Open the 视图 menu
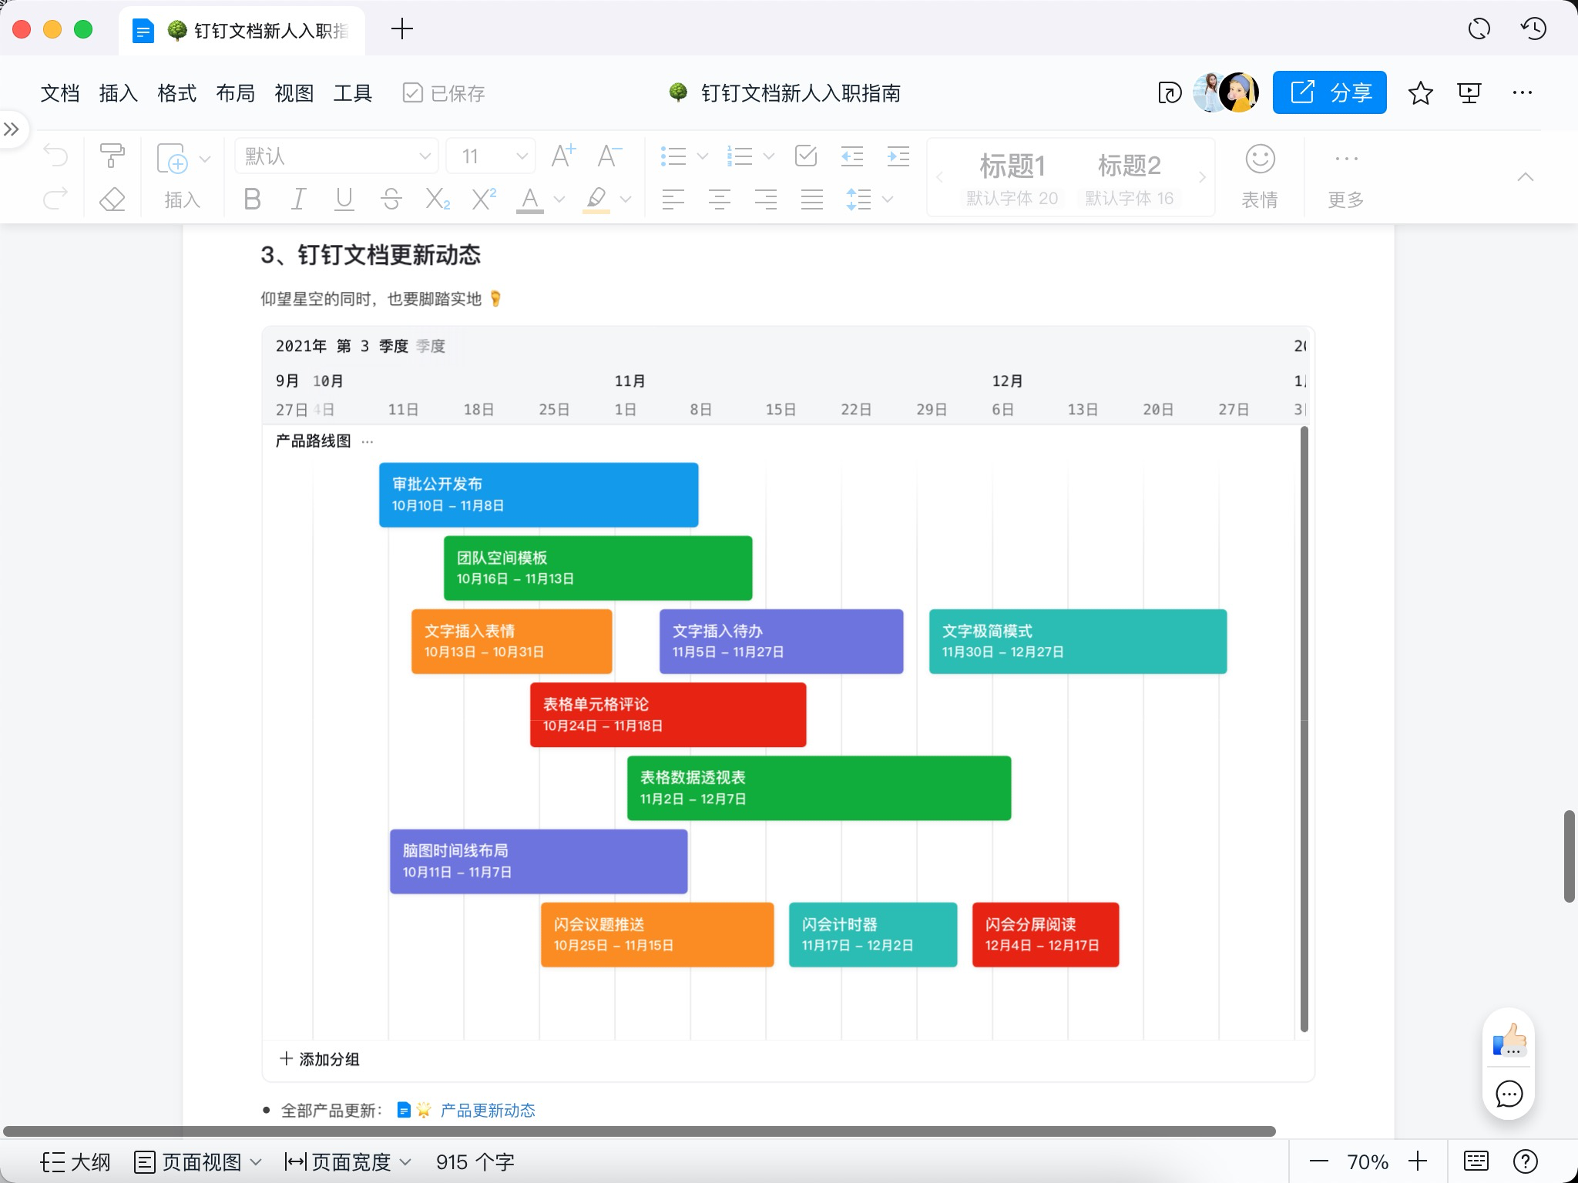1578x1183 pixels. point(294,93)
